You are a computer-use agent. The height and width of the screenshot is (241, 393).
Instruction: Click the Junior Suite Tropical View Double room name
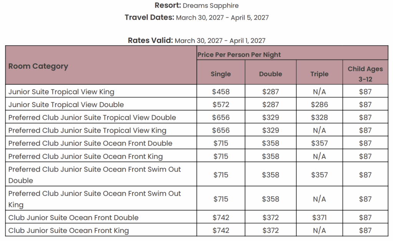(66, 104)
